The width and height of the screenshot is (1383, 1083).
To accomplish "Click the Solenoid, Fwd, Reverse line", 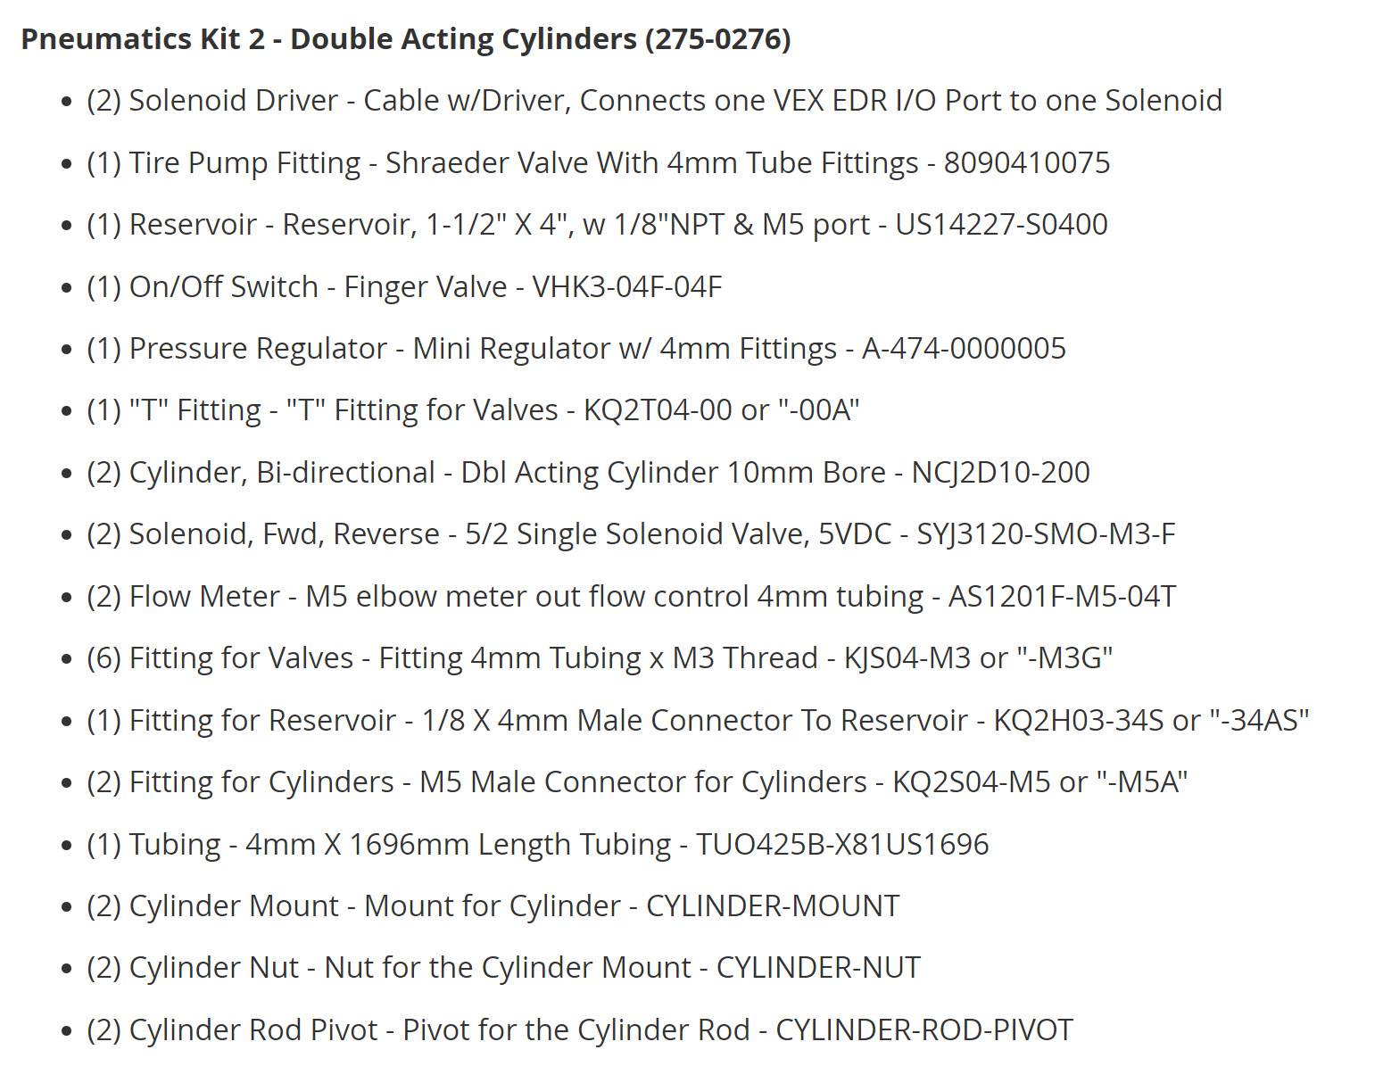I will (x=630, y=534).
